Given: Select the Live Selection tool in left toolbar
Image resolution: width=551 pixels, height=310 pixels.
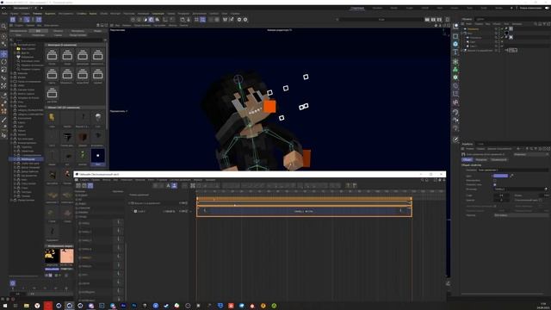Looking at the screenshot, I should (x=3, y=36).
